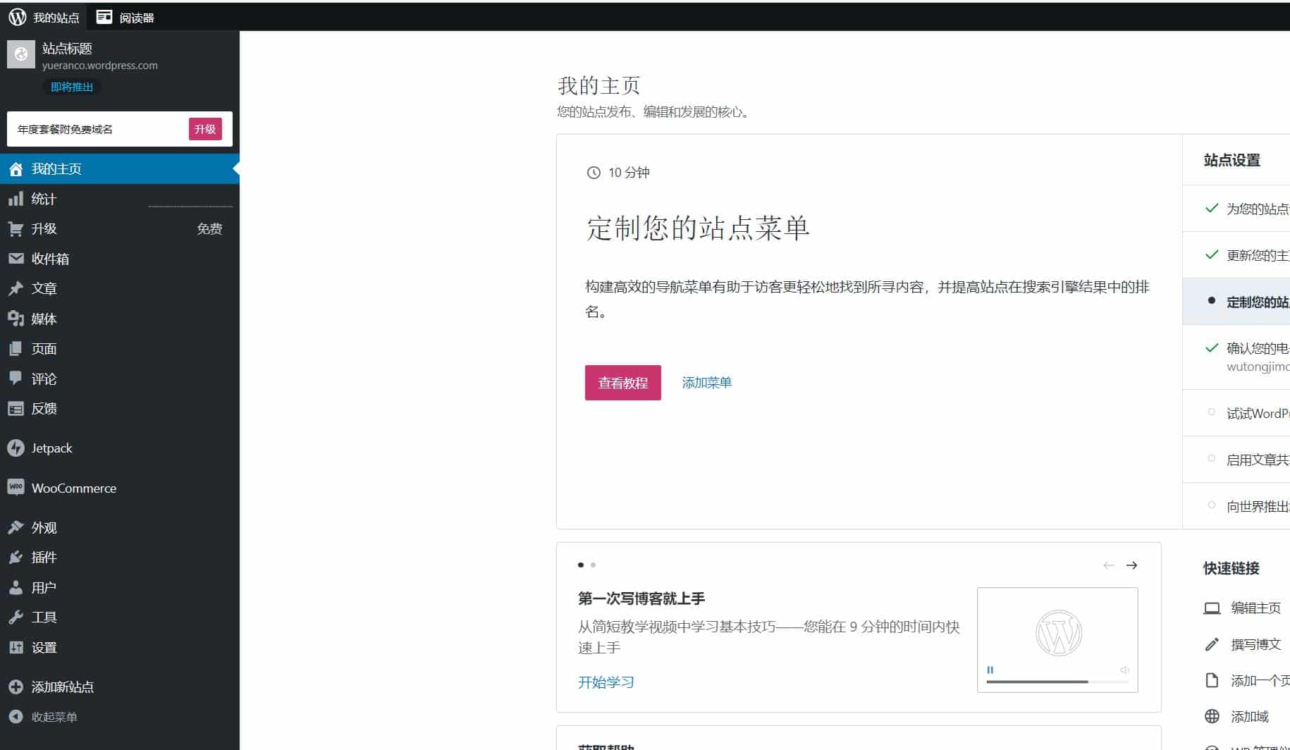The width and height of the screenshot is (1290, 750).
Task: Select 统计 in the sidebar
Action: point(120,199)
